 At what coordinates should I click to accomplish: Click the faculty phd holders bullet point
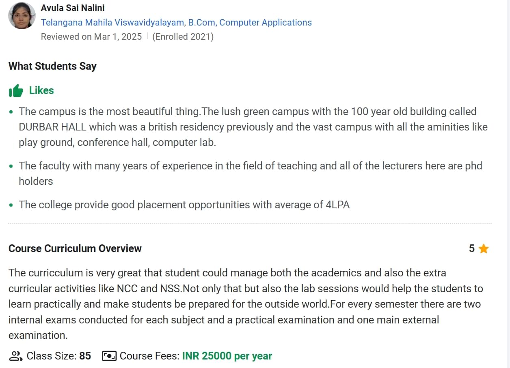[x=250, y=173]
